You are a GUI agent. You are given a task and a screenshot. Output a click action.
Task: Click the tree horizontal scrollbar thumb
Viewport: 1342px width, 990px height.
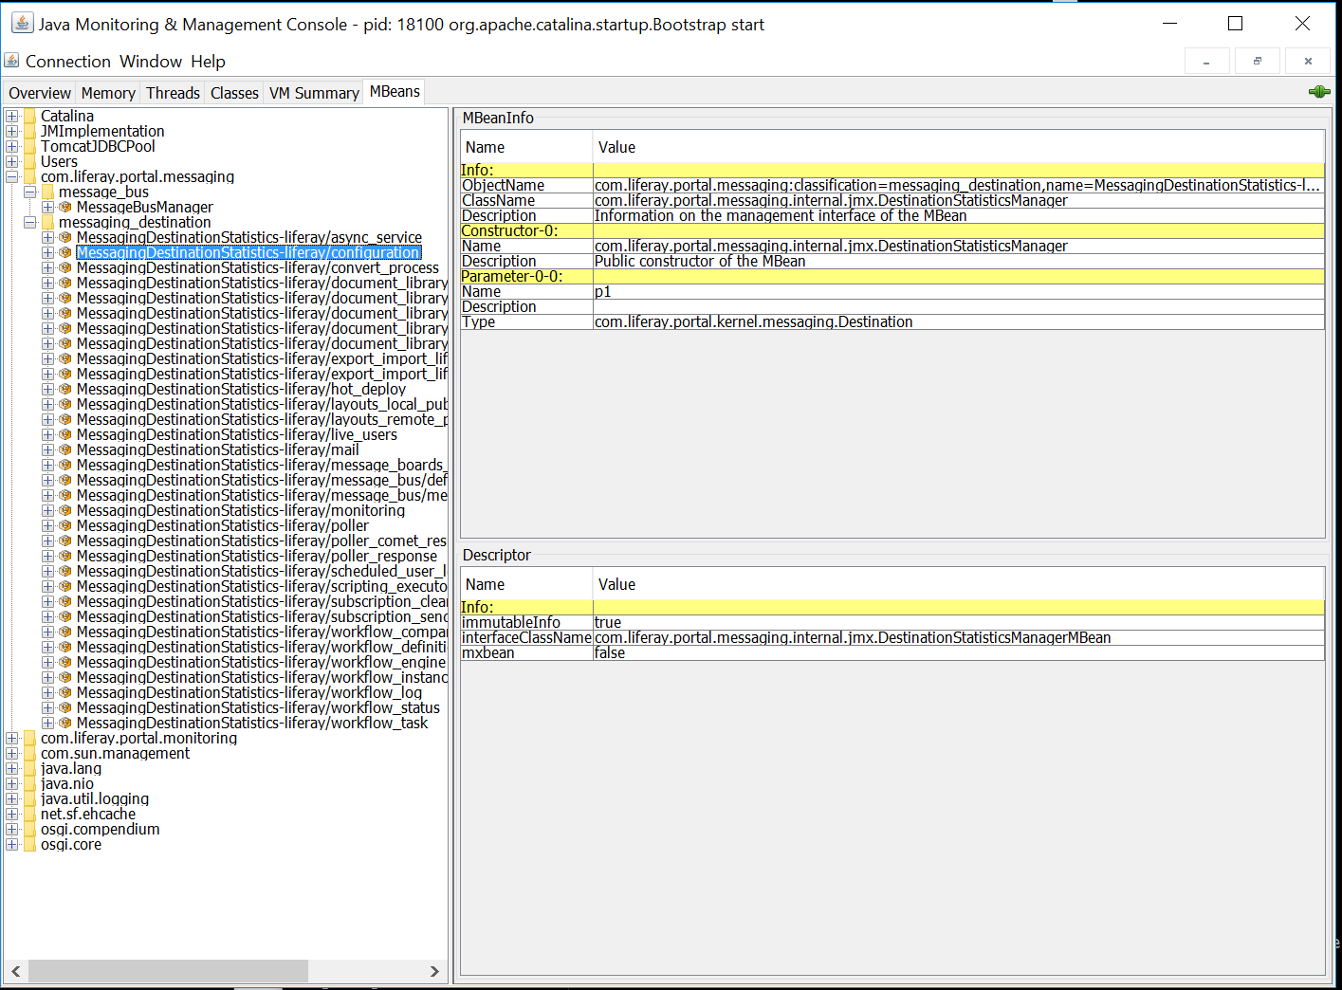coord(168,971)
